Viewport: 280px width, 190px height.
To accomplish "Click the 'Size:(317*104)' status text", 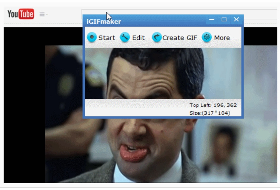I will [210, 113].
